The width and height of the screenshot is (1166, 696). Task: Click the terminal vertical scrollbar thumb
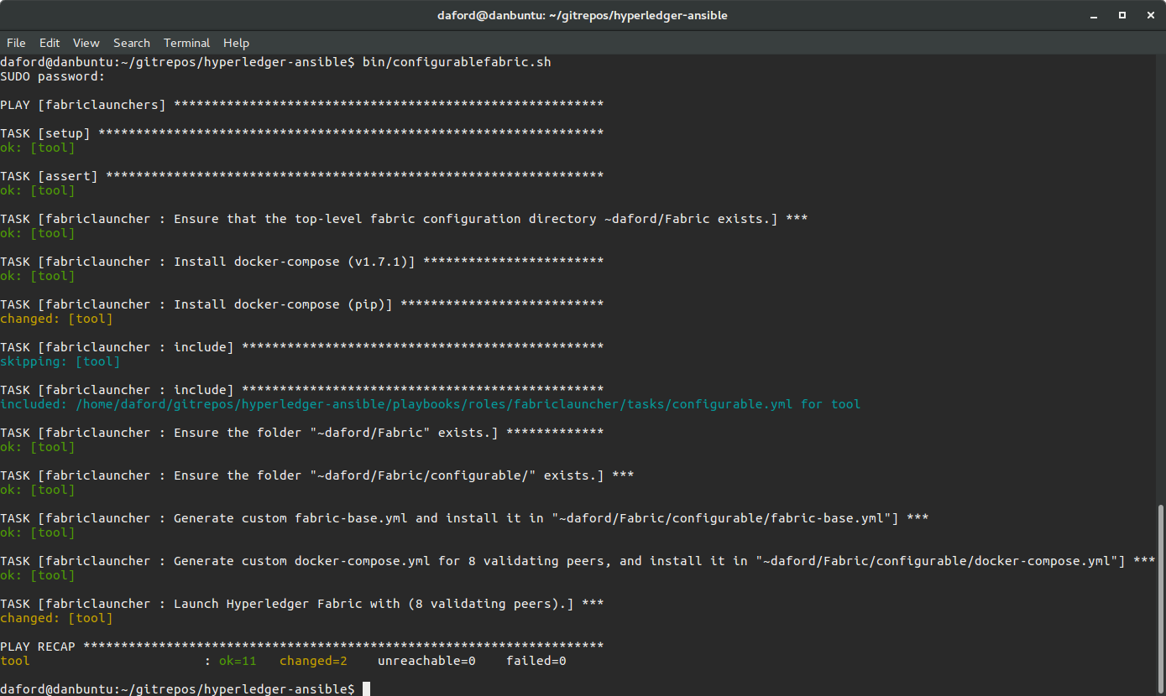point(1161,597)
